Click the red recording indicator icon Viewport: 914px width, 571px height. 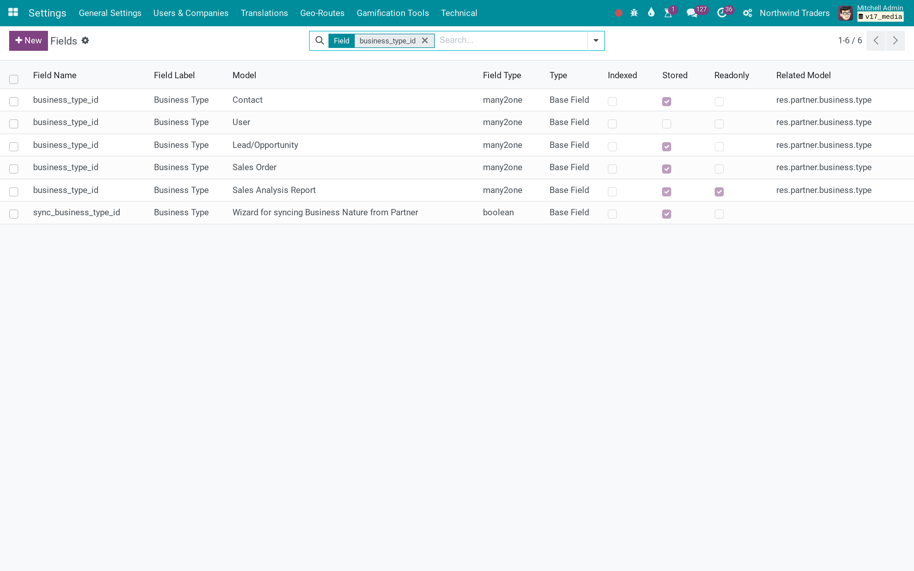(619, 13)
